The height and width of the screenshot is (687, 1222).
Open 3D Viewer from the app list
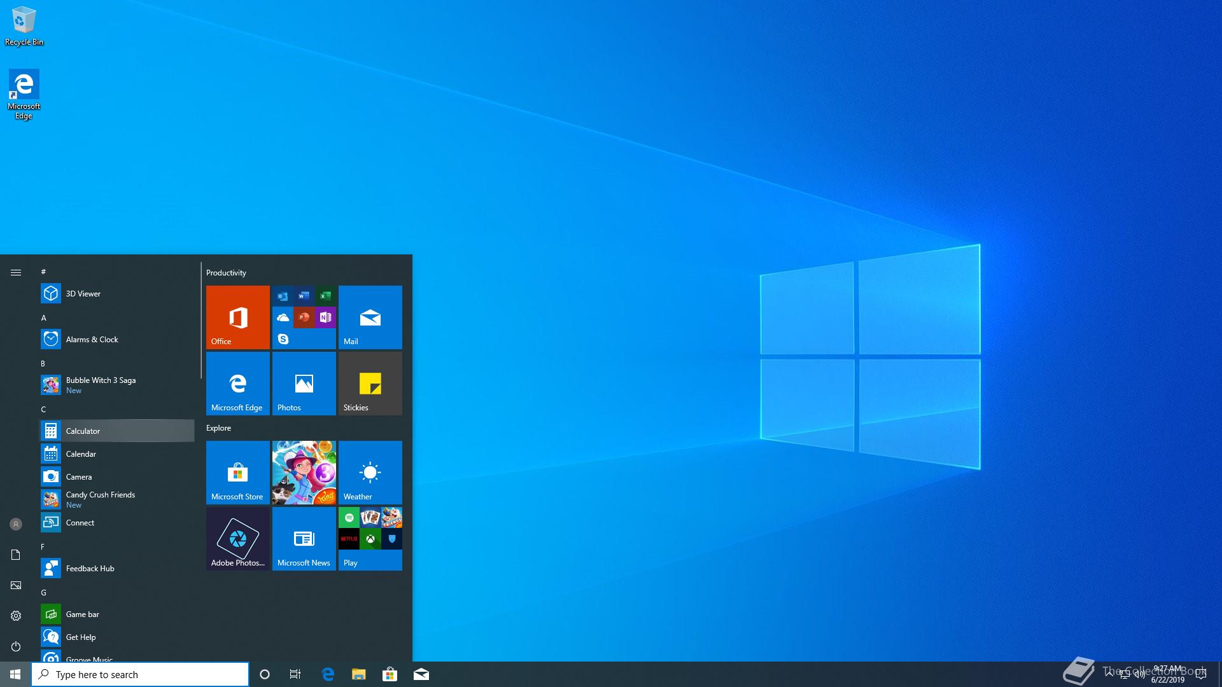click(117, 293)
